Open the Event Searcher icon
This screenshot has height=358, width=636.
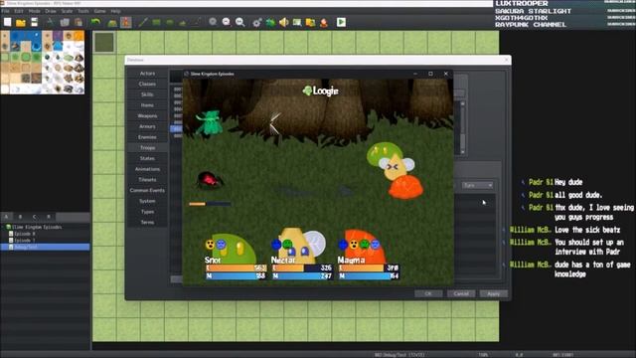click(297, 22)
